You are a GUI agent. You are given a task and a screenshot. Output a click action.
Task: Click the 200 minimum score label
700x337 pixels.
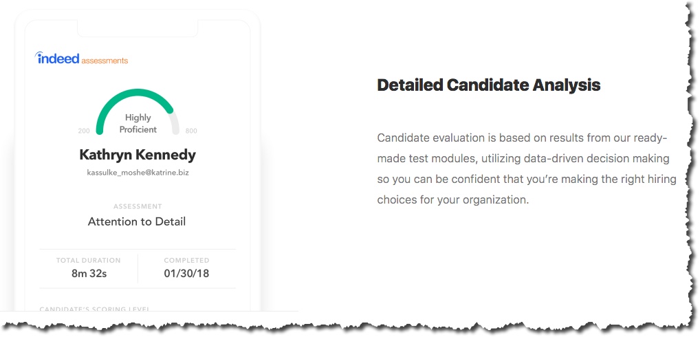pos(84,131)
